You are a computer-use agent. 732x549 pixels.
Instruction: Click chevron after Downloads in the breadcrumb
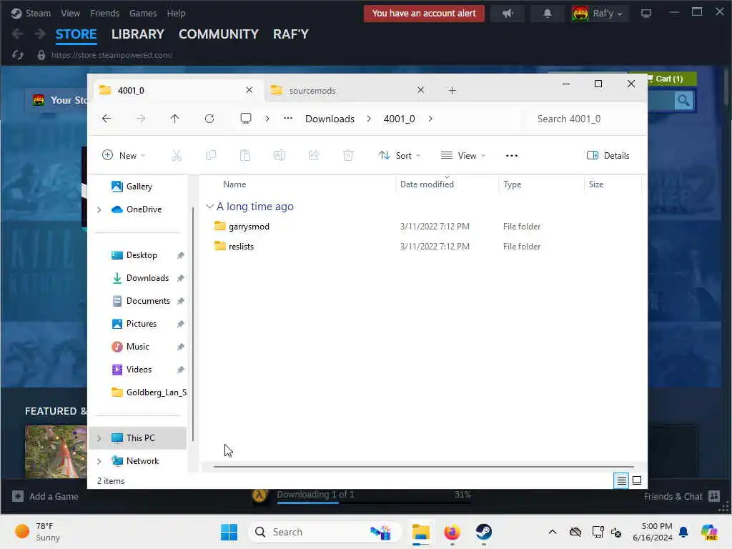[369, 119]
